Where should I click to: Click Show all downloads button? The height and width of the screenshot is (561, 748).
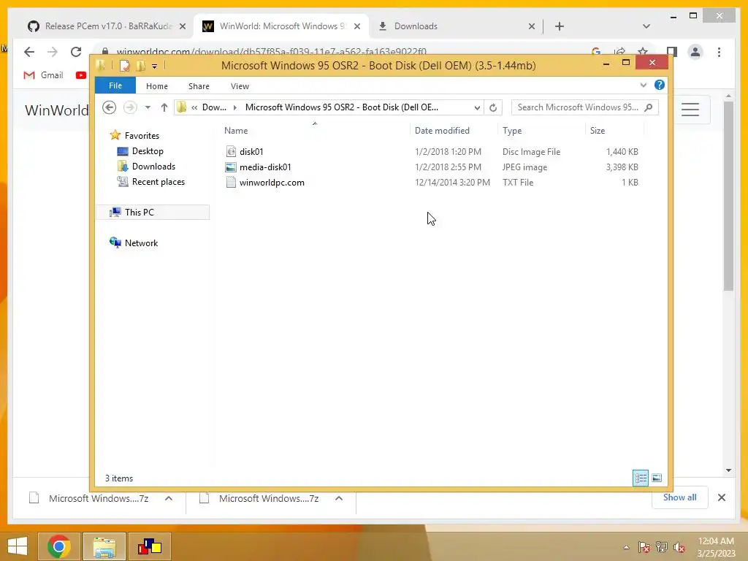pos(679,497)
